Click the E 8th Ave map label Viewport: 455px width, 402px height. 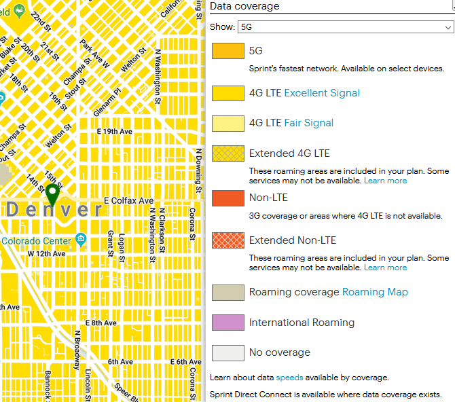point(101,323)
